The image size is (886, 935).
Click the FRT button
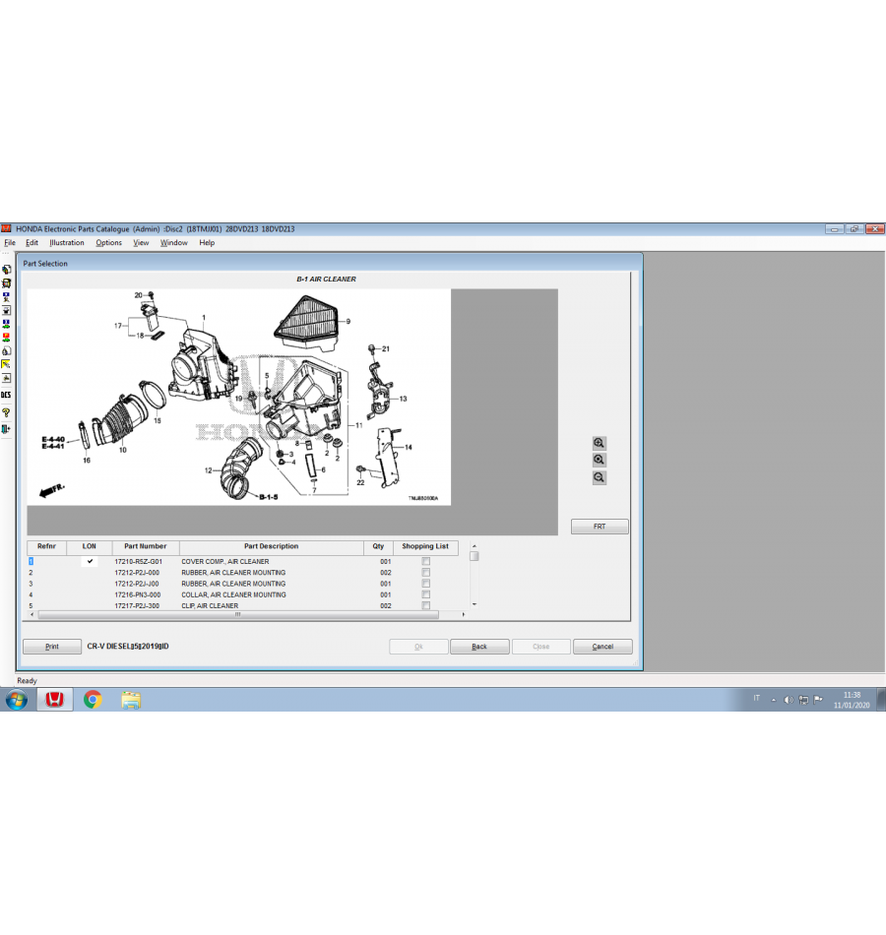pyautogui.click(x=600, y=527)
